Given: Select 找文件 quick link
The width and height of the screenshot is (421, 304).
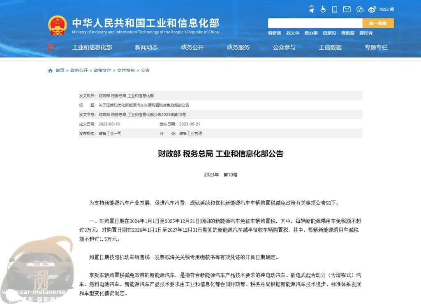Looking at the screenshot, I should 293,33.
